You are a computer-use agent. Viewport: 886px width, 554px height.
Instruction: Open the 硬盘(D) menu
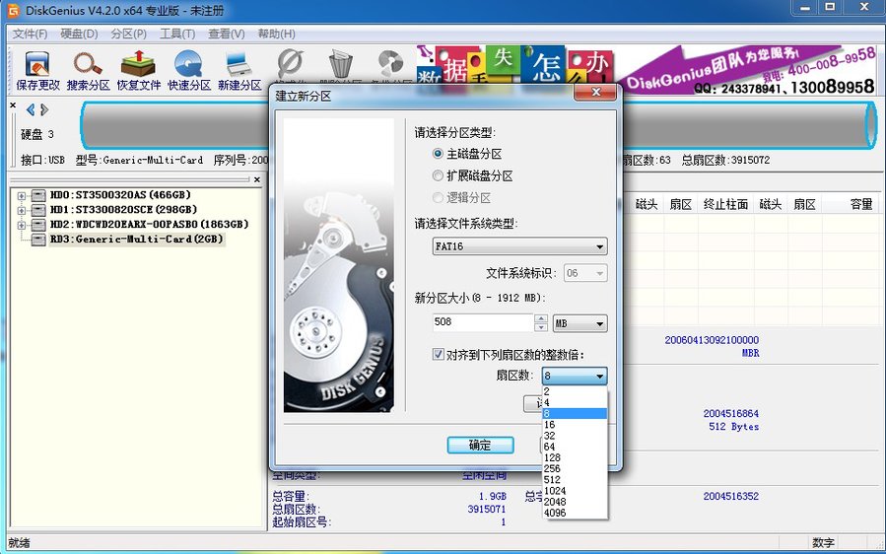79,34
